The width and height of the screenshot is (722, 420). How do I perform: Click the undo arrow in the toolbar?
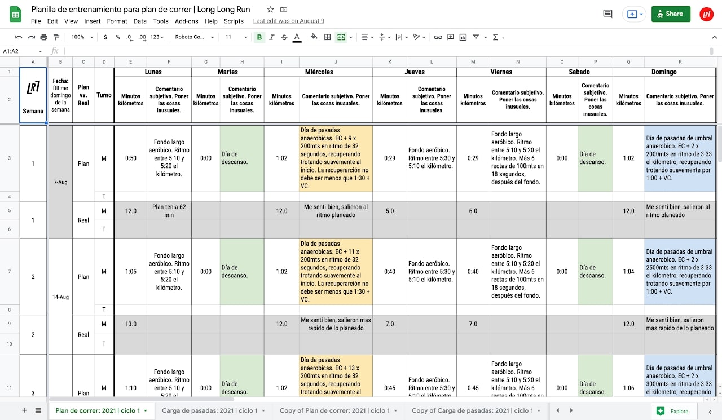(19, 37)
